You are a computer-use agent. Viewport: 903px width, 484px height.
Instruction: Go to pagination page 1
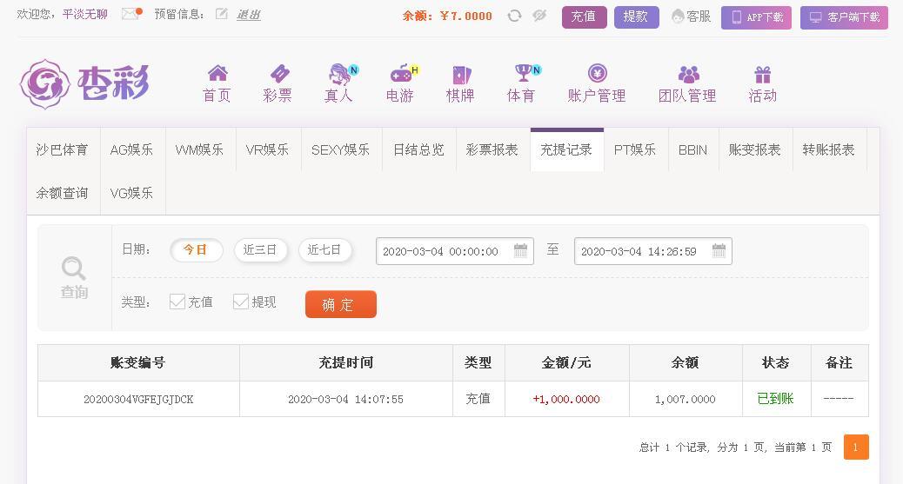856,448
